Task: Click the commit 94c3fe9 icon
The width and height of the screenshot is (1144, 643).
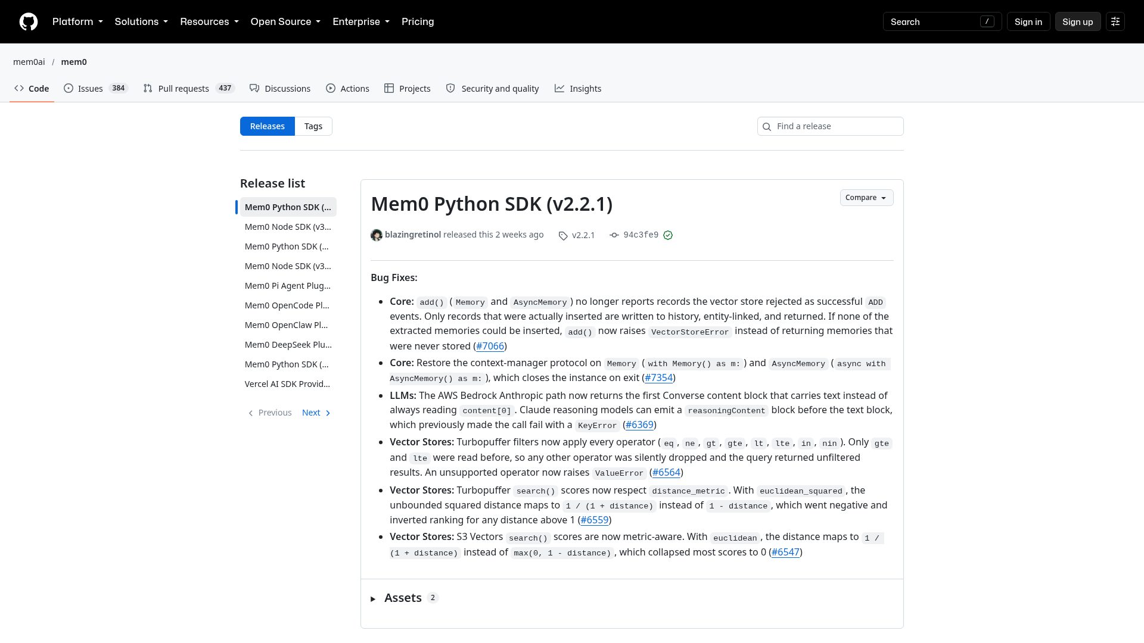Action: tap(614, 235)
